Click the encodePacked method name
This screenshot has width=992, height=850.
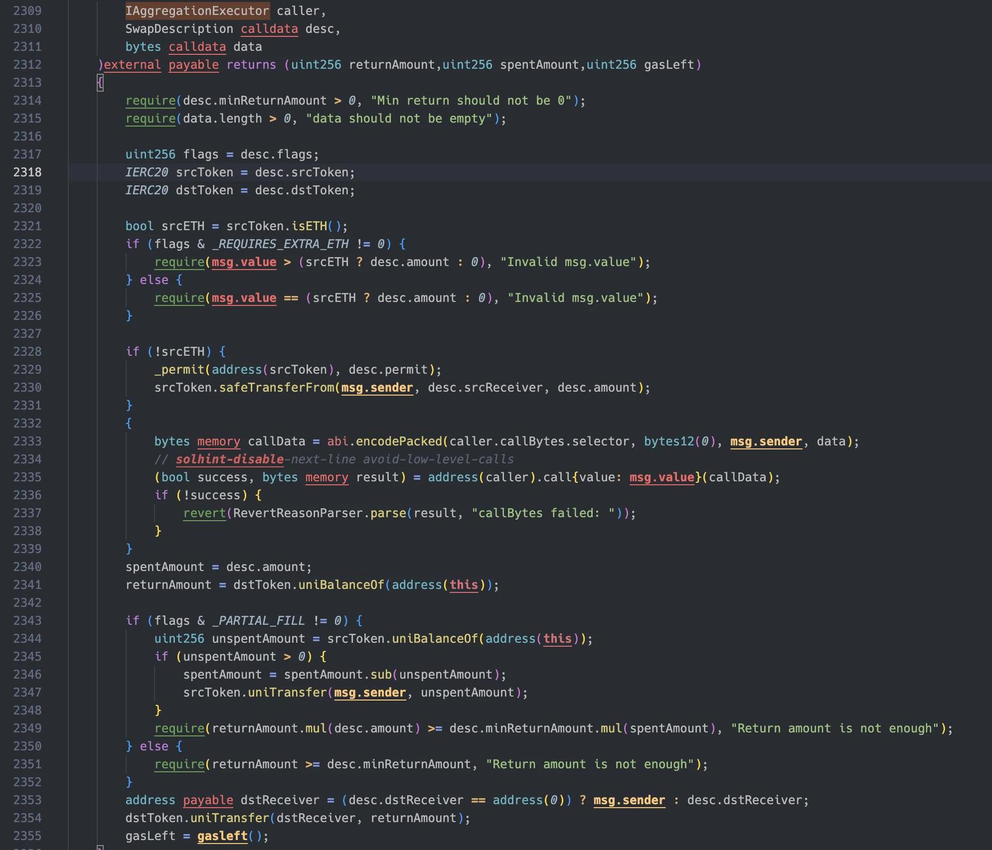398,441
